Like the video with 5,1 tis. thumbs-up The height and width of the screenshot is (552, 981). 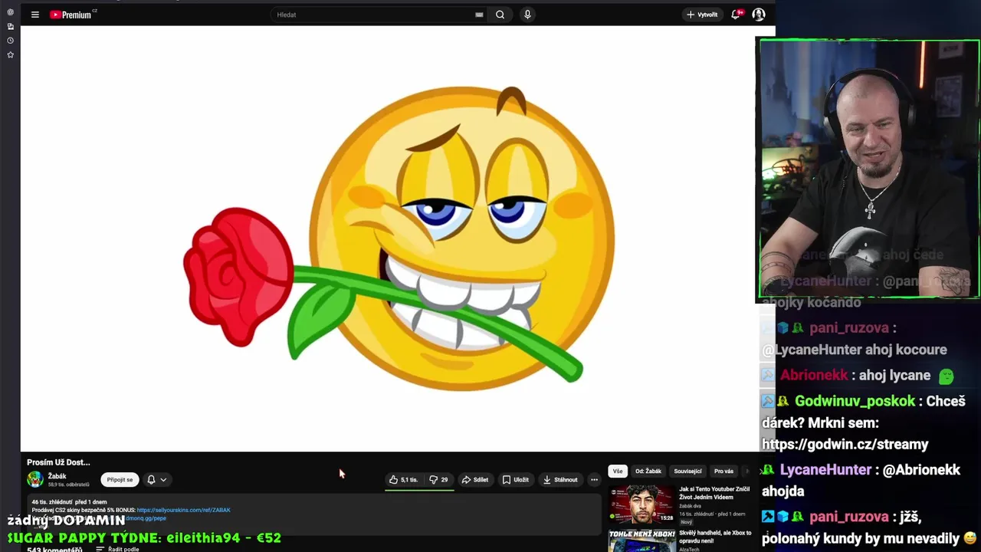click(x=403, y=480)
